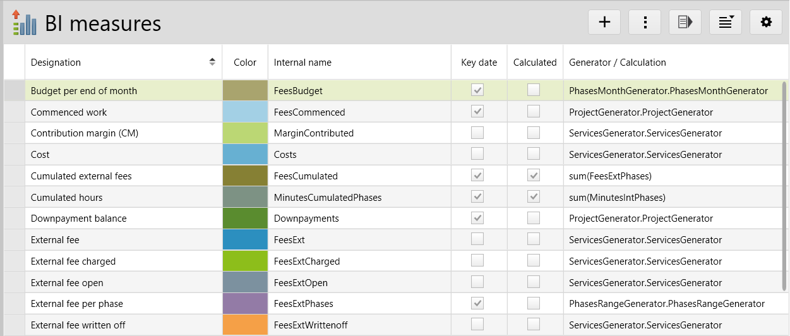The width and height of the screenshot is (790, 336).
Task: Open the three-dot more options menu
Action: 645,22
